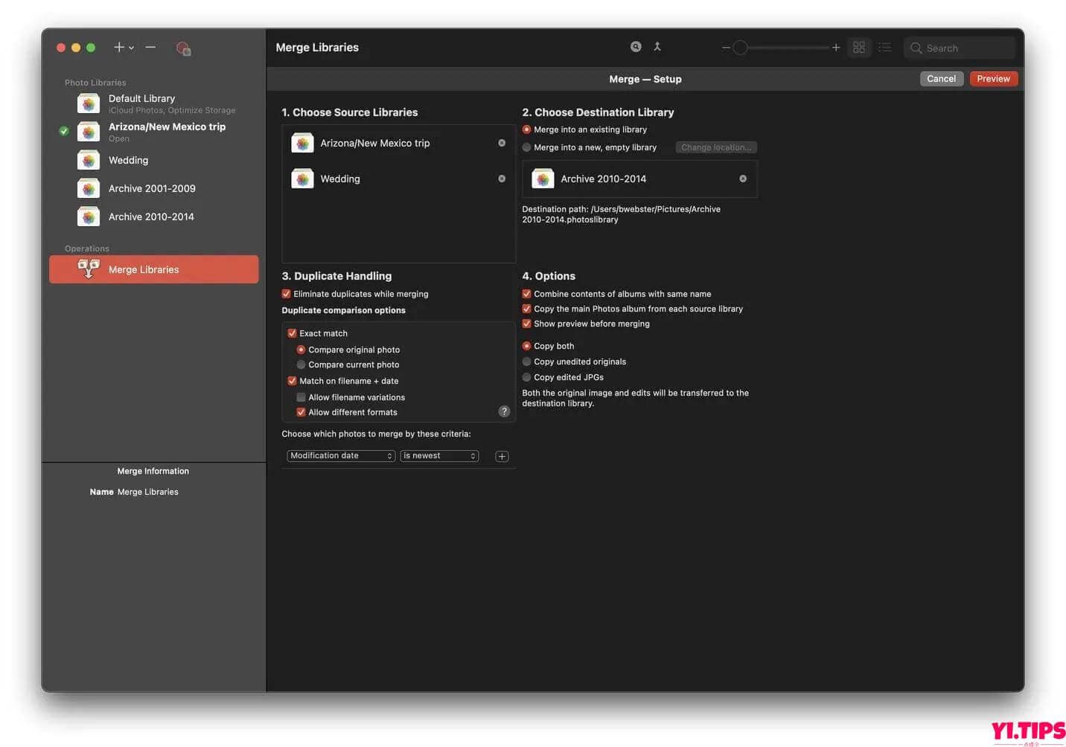Click the Destination path text
Viewport: 1066px width, 747px height.
pyautogui.click(x=622, y=214)
